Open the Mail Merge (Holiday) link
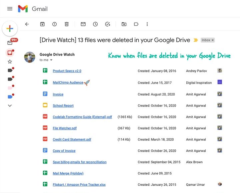The height and width of the screenshot is (193, 240). (68, 173)
